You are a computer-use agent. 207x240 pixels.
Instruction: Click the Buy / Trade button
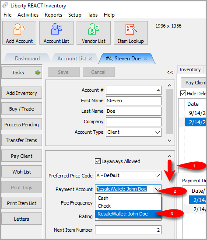click(x=21, y=109)
